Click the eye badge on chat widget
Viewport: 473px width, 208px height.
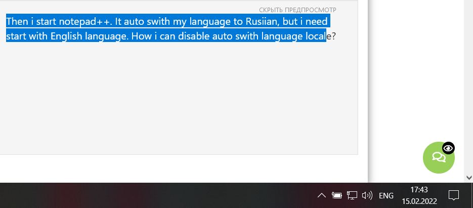pyautogui.click(x=448, y=148)
